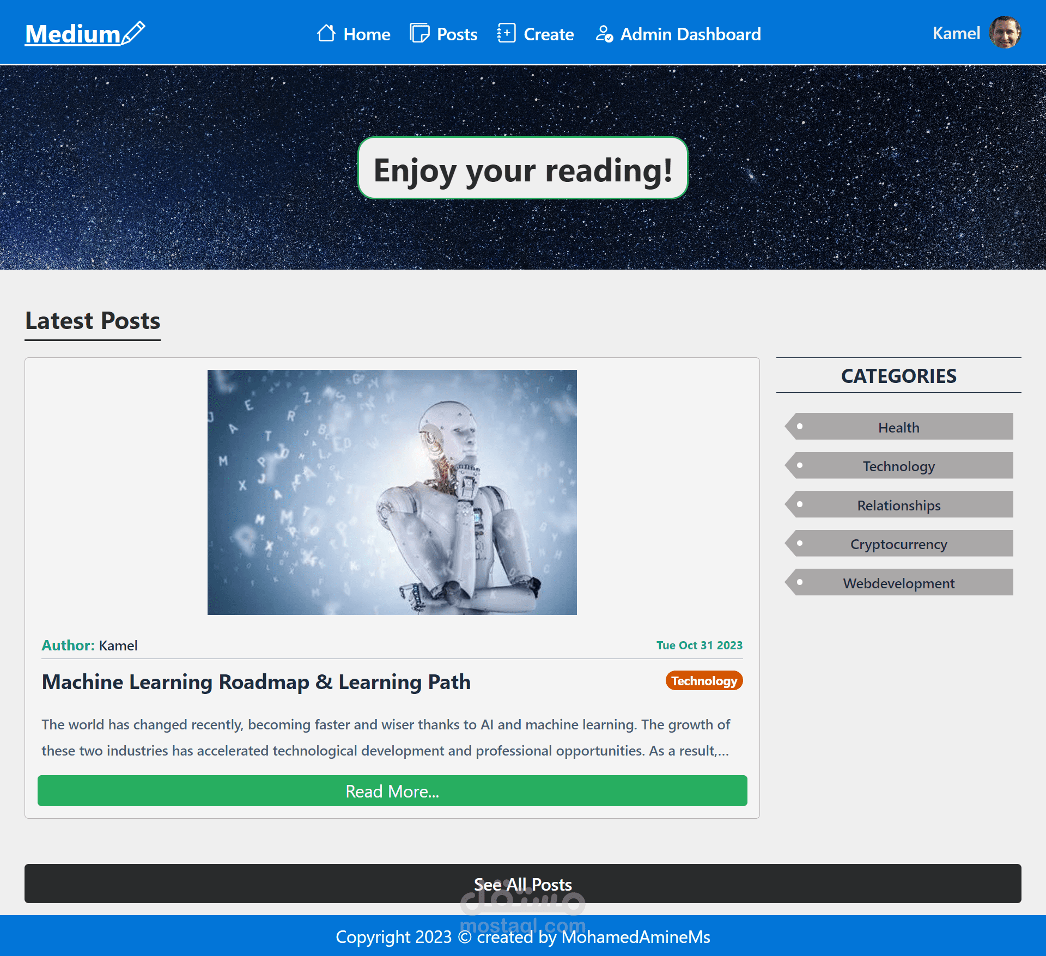Click the sticky-note Posts icon
This screenshot has height=956, width=1046.
(x=419, y=33)
